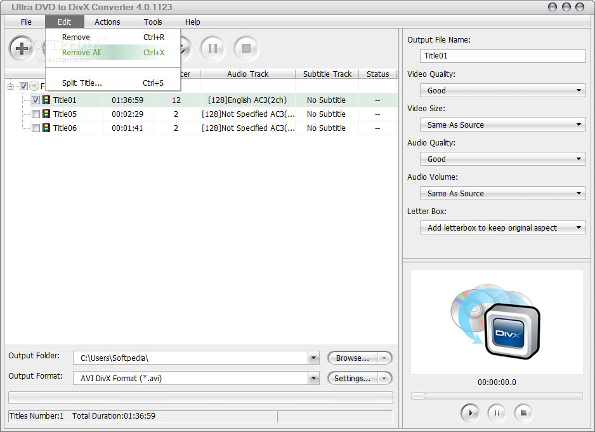The image size is (595, 432).
Task: Click the Settings... button
Action: [x=353, y=379]
